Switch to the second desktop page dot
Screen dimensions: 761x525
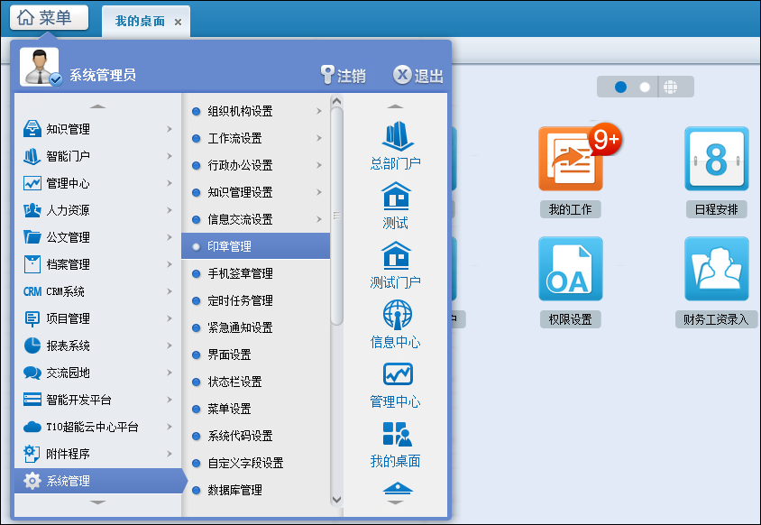[645, 87]
